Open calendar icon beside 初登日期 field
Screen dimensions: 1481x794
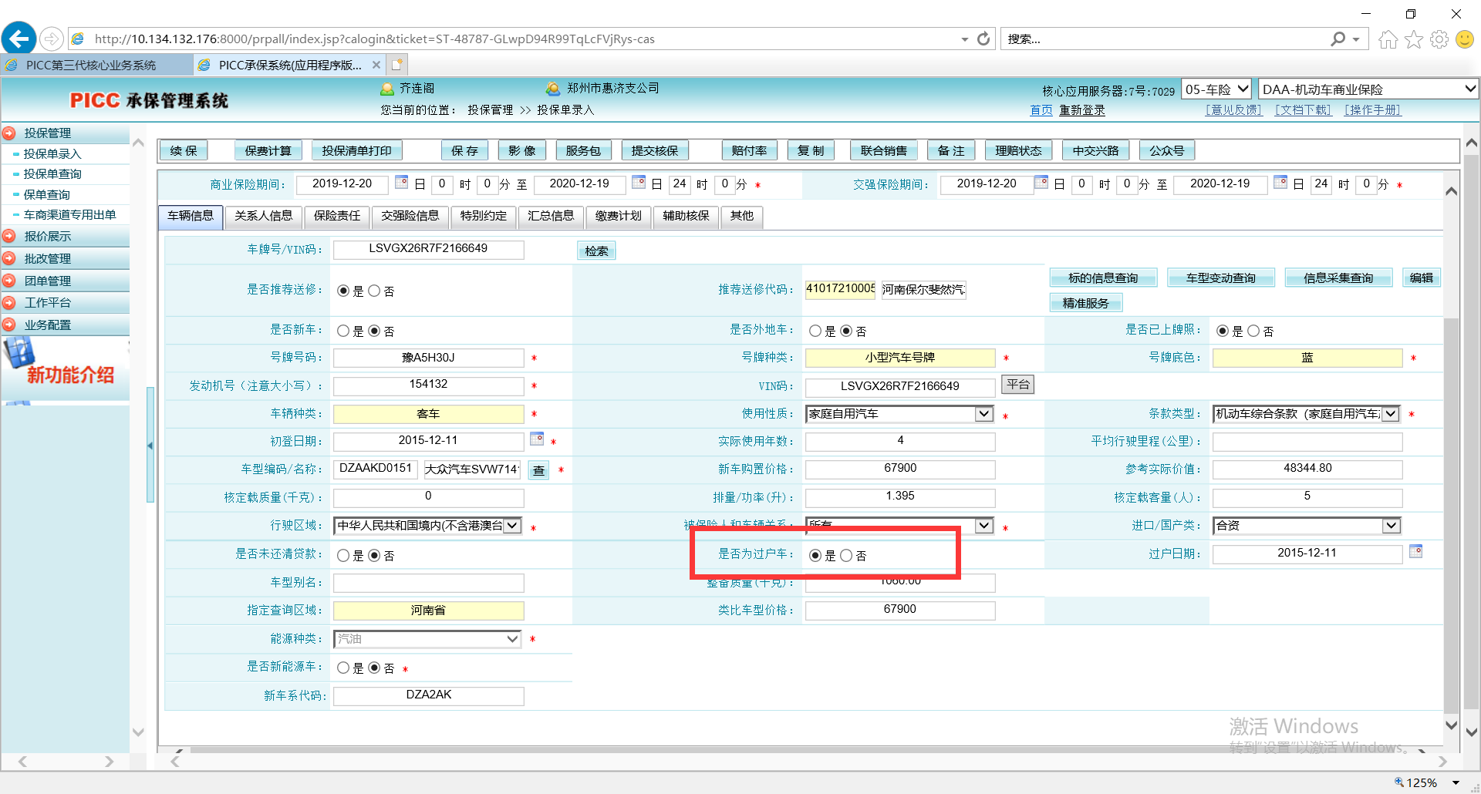tap(537, 439)
